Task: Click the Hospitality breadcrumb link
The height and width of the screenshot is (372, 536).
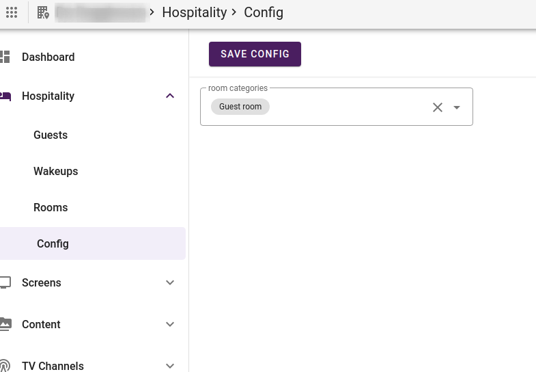Action: coord(194,13)
